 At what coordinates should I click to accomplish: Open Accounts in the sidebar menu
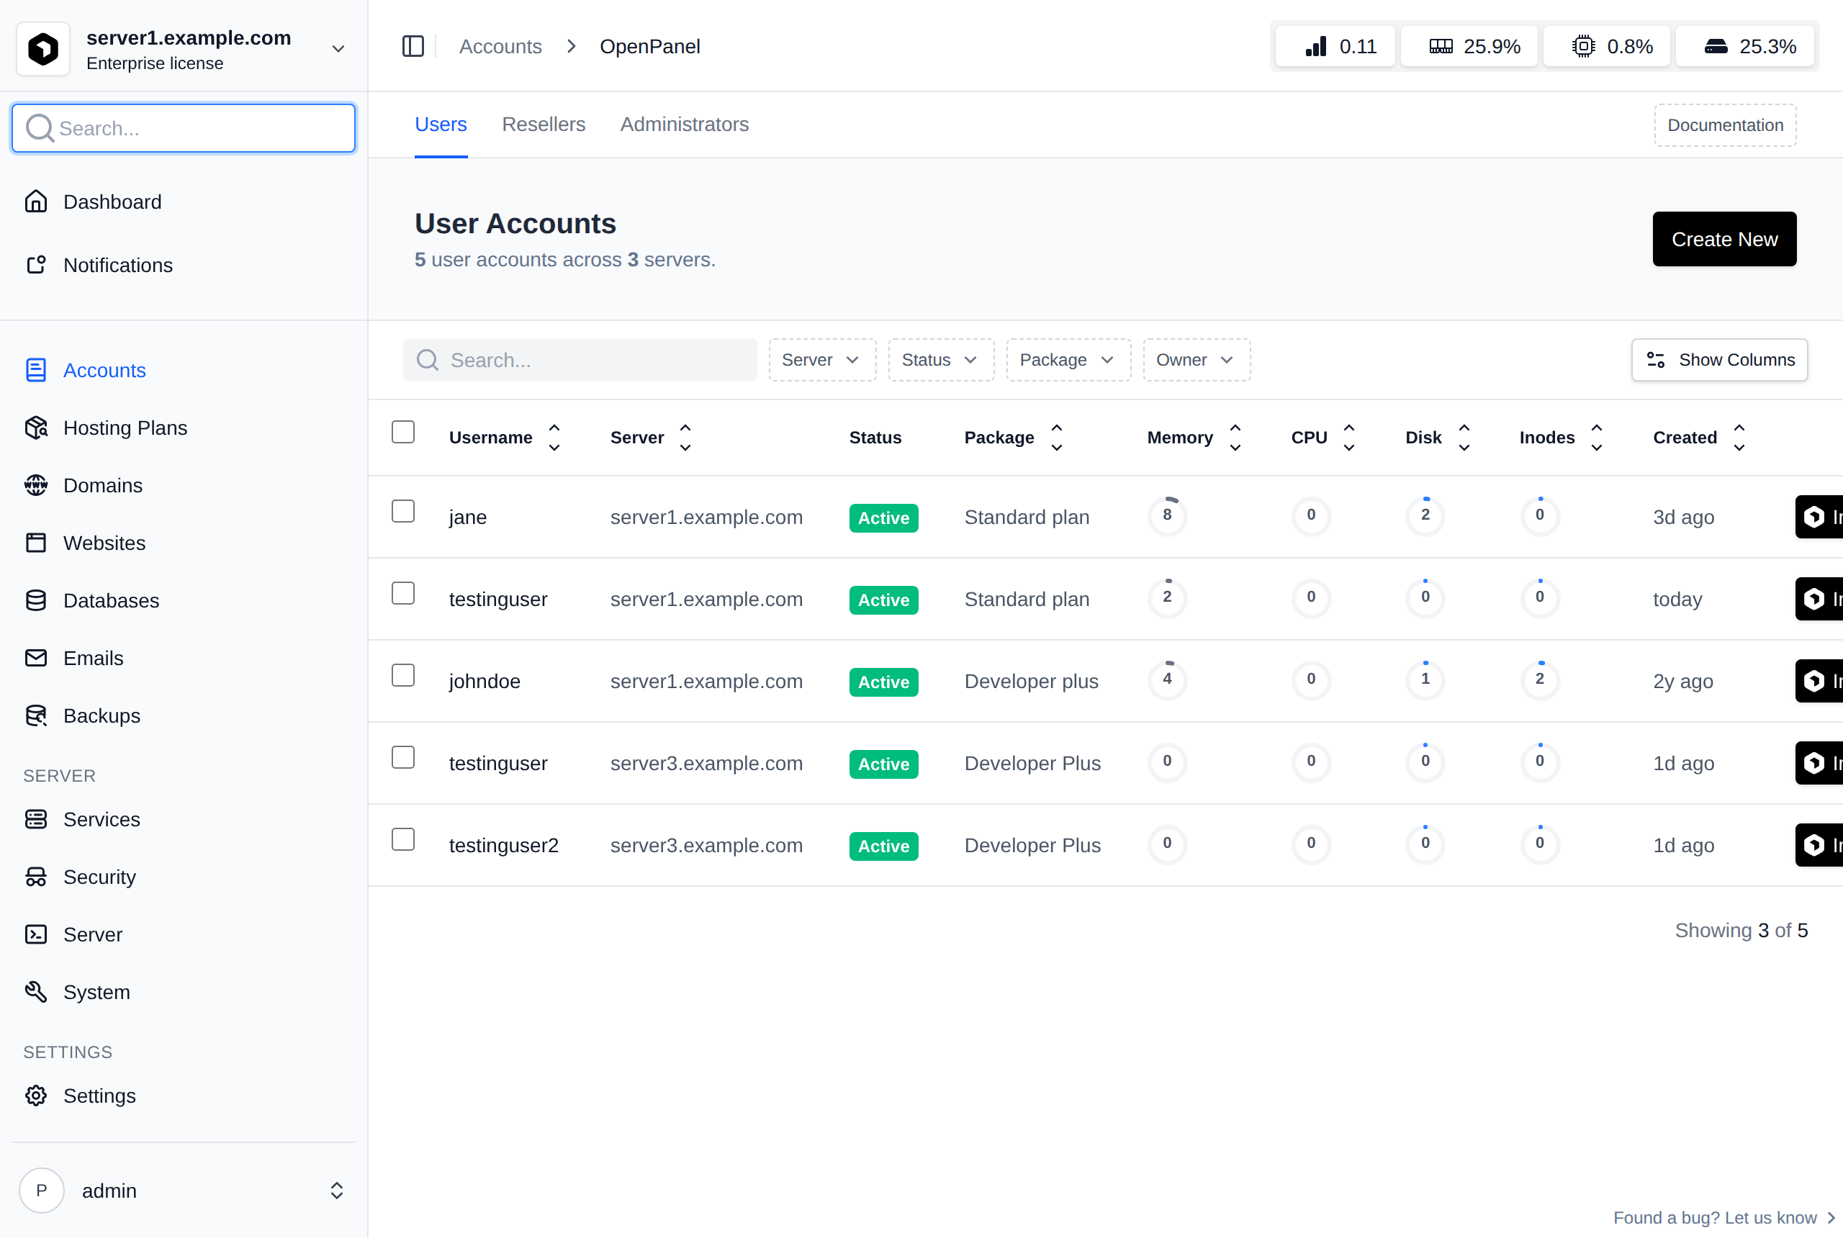(183, 370)
